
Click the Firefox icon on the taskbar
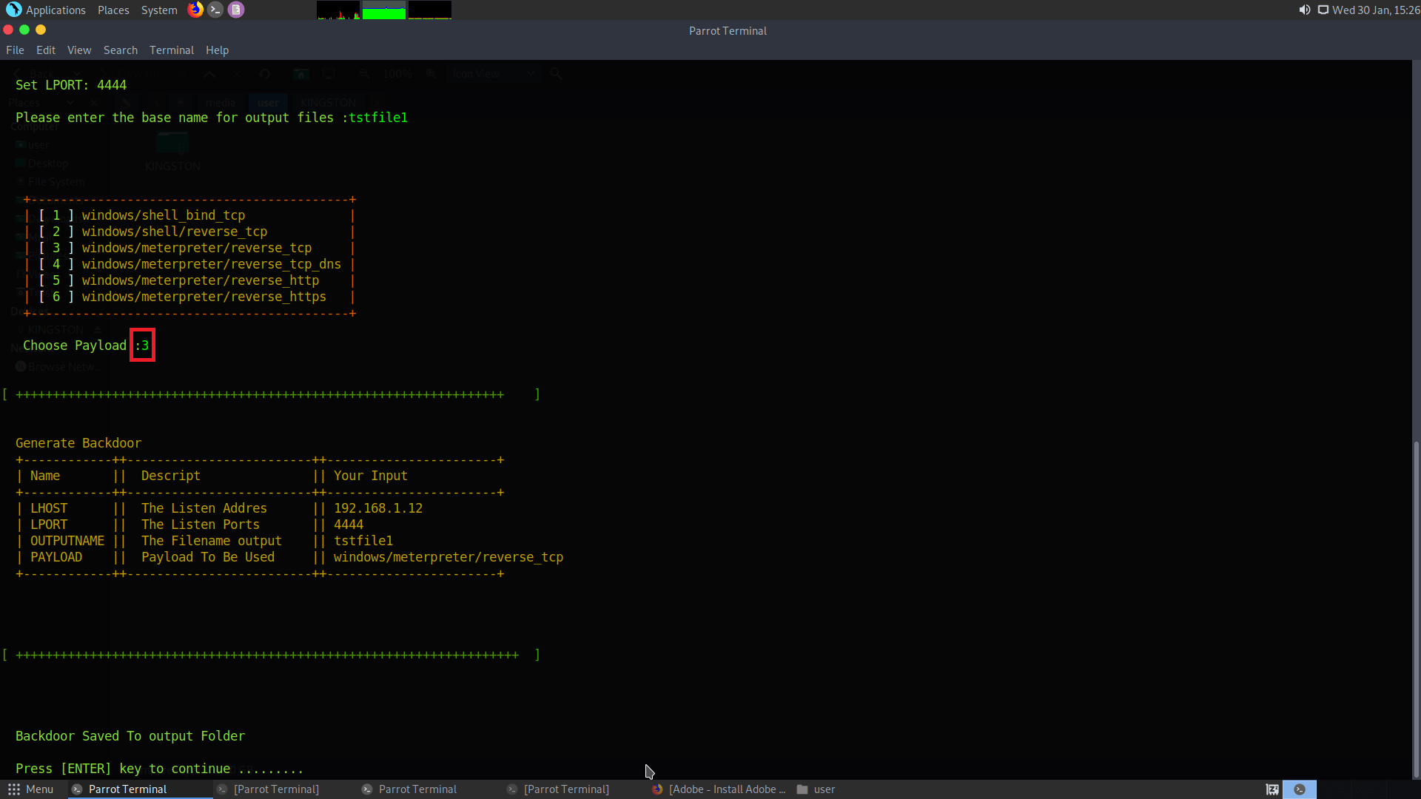coord(658,789)
